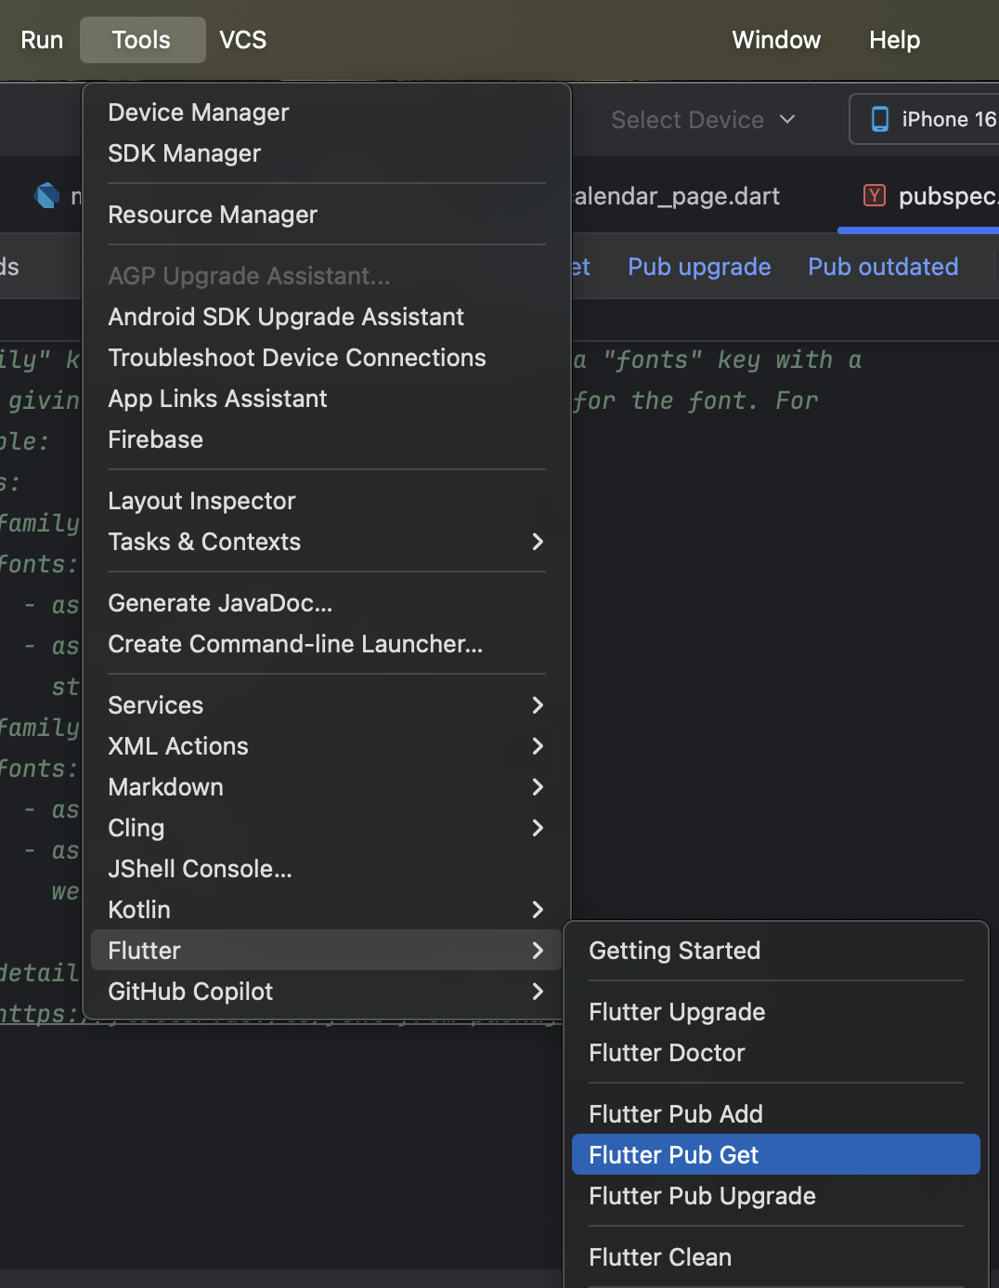
Task: Run Flutter Pub Upgrade
Action: coord(776,1196)
